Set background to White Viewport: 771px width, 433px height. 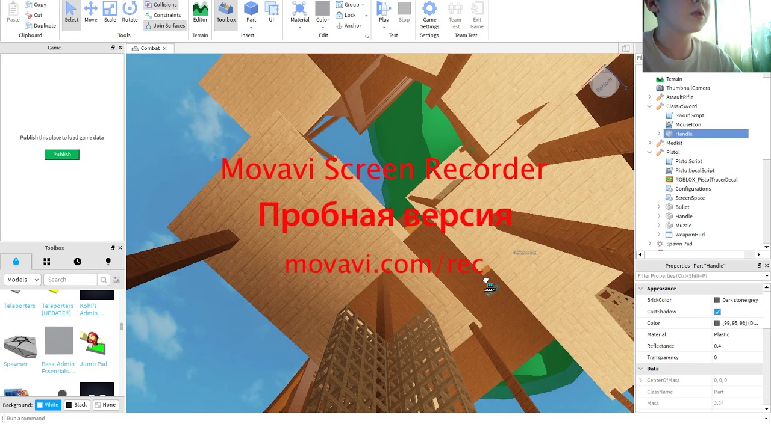(48, 405)
